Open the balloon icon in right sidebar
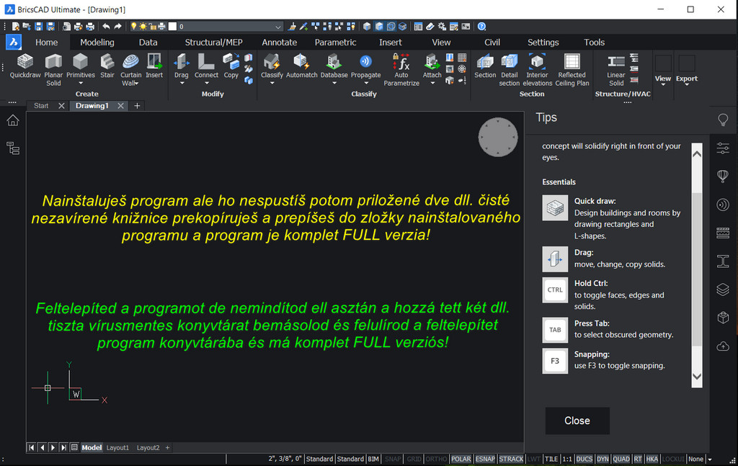This screenshot has width=738, height=466. coord(723,176)
